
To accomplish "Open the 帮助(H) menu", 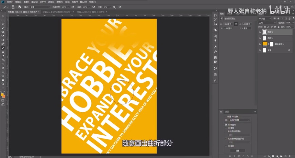I will pyautogui.click(x=92, y=2).
